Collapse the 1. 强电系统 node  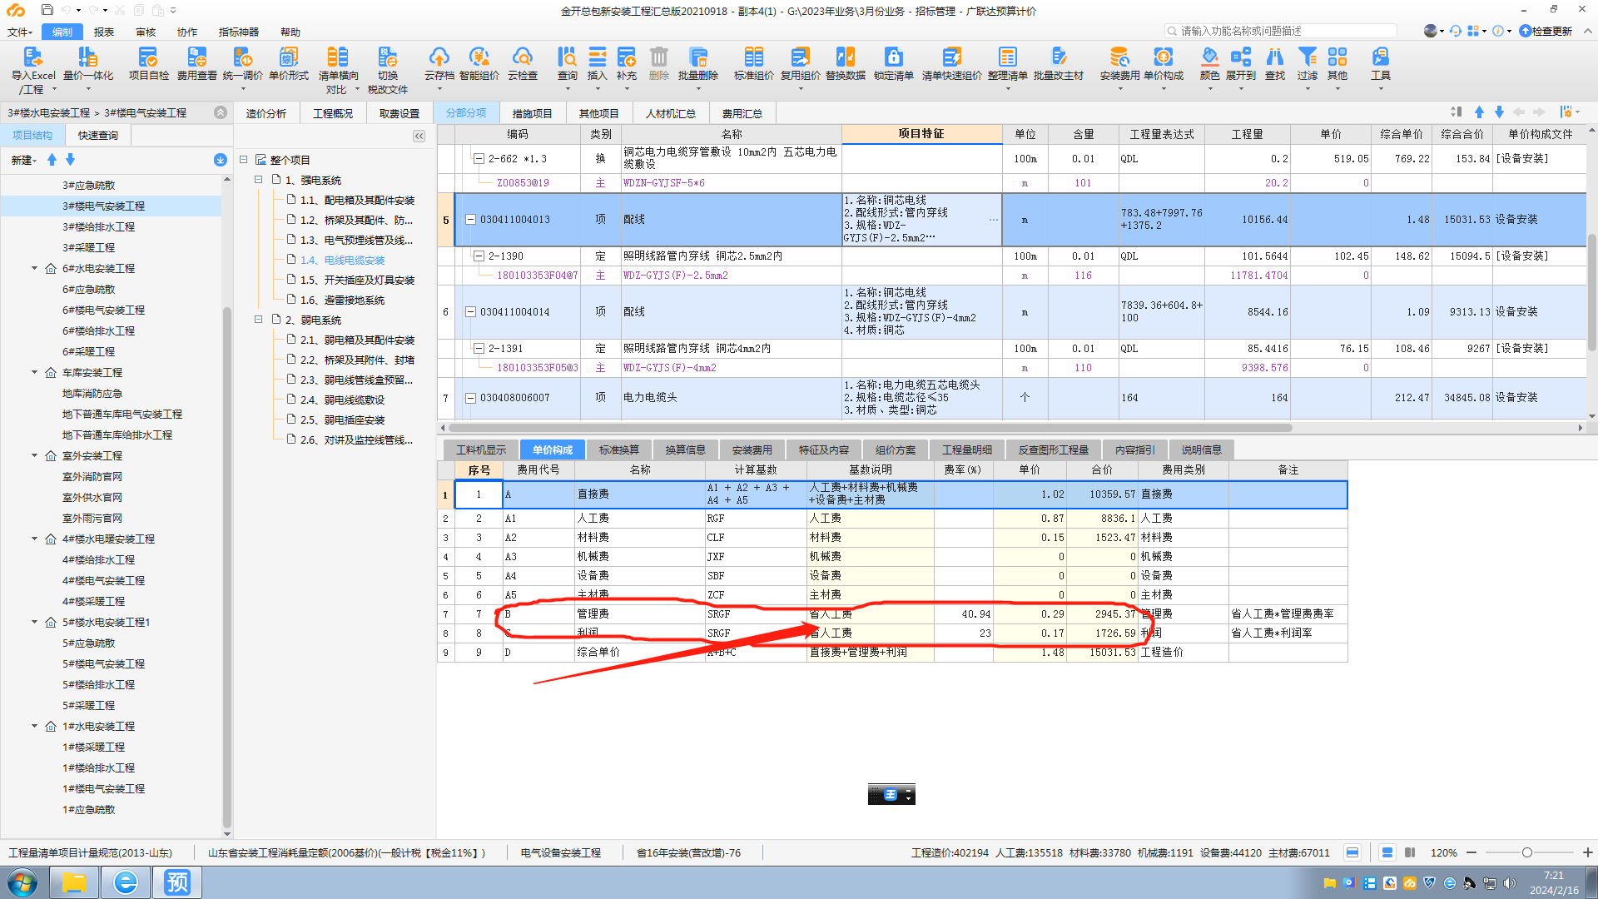pos(259,180)
